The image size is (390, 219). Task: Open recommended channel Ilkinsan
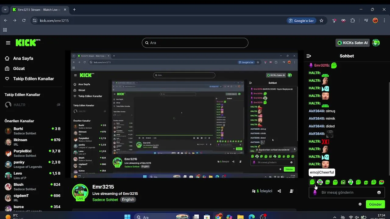click(33, 142)
